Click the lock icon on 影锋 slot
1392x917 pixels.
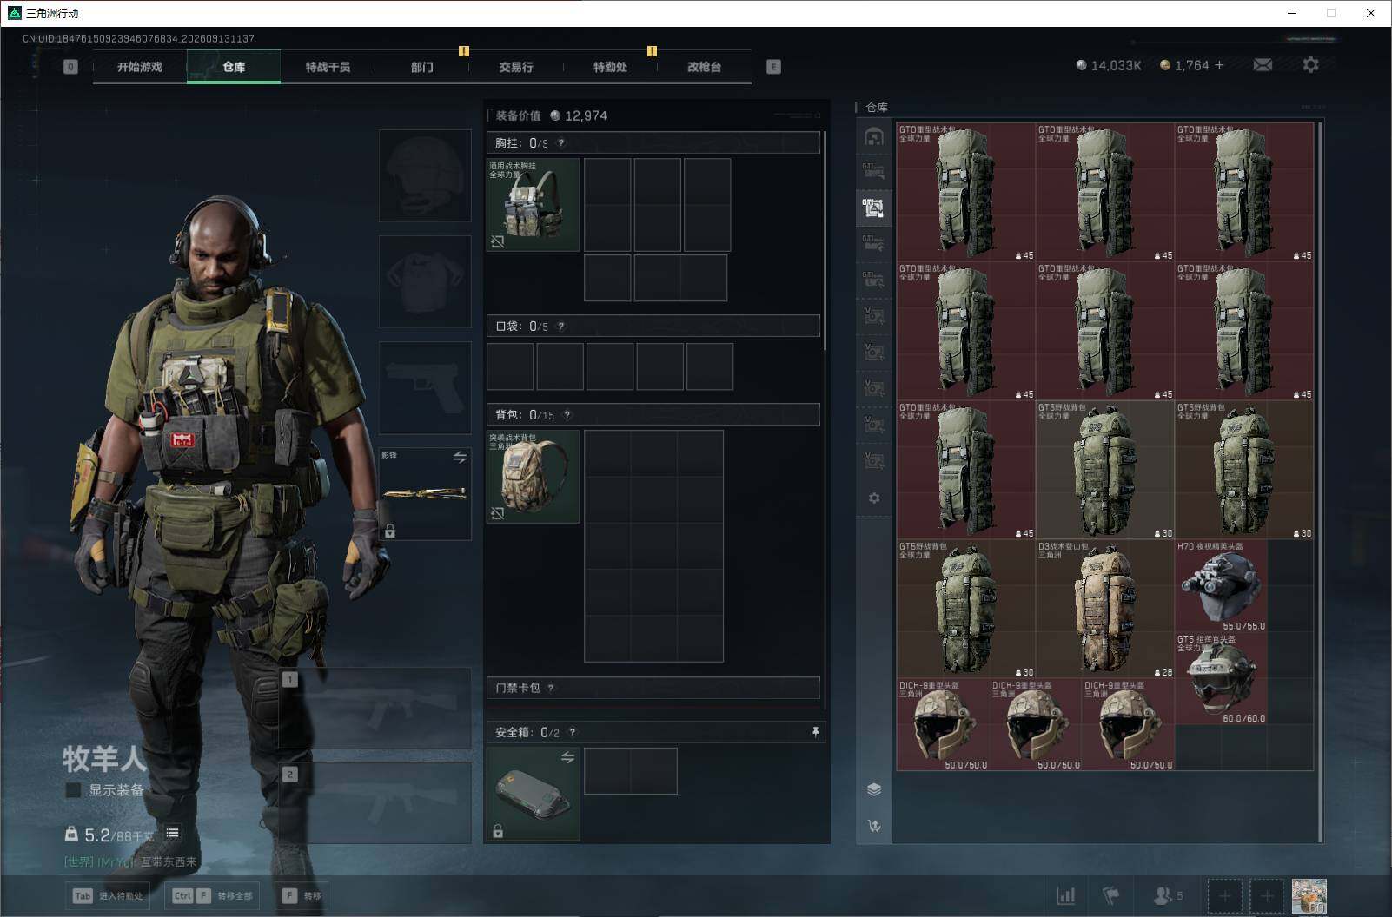click(x=390, y=531)
